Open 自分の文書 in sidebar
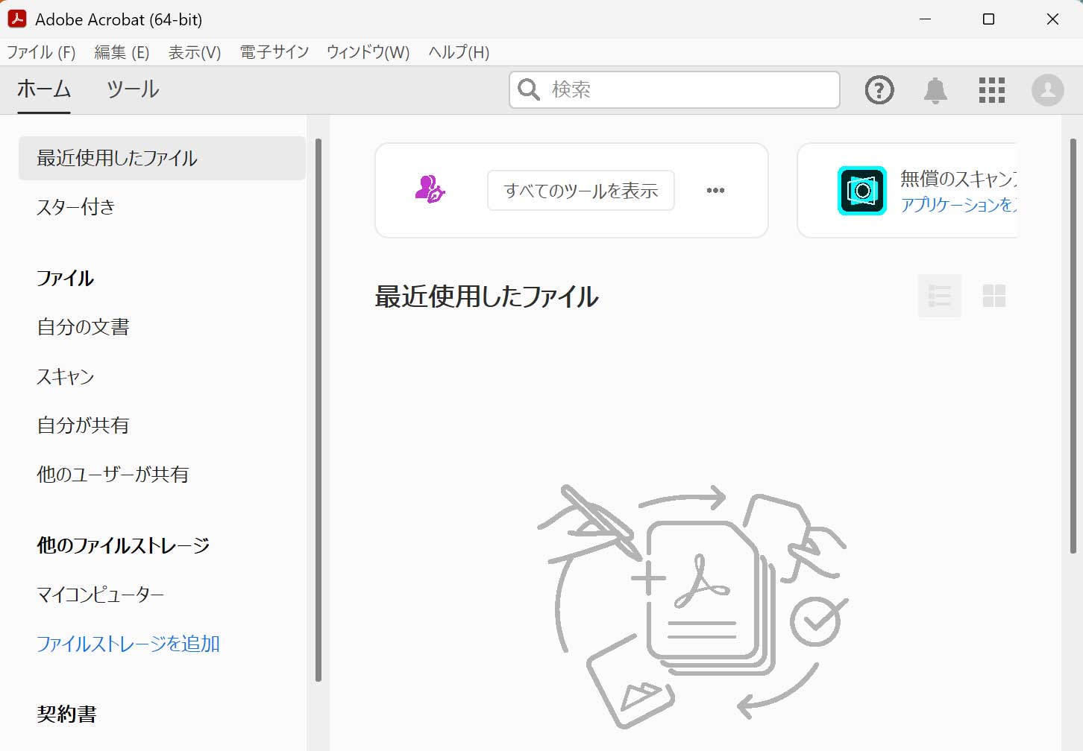Image resolution: width=1083 pixels, height=751 pixels. tap(84, 327)
